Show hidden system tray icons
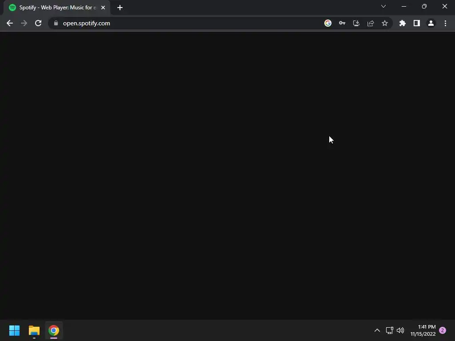The width and height of the screenshot is (455, 341). (x=377, y=330)
